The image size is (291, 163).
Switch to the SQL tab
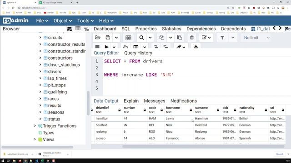(x=125, y=29)
